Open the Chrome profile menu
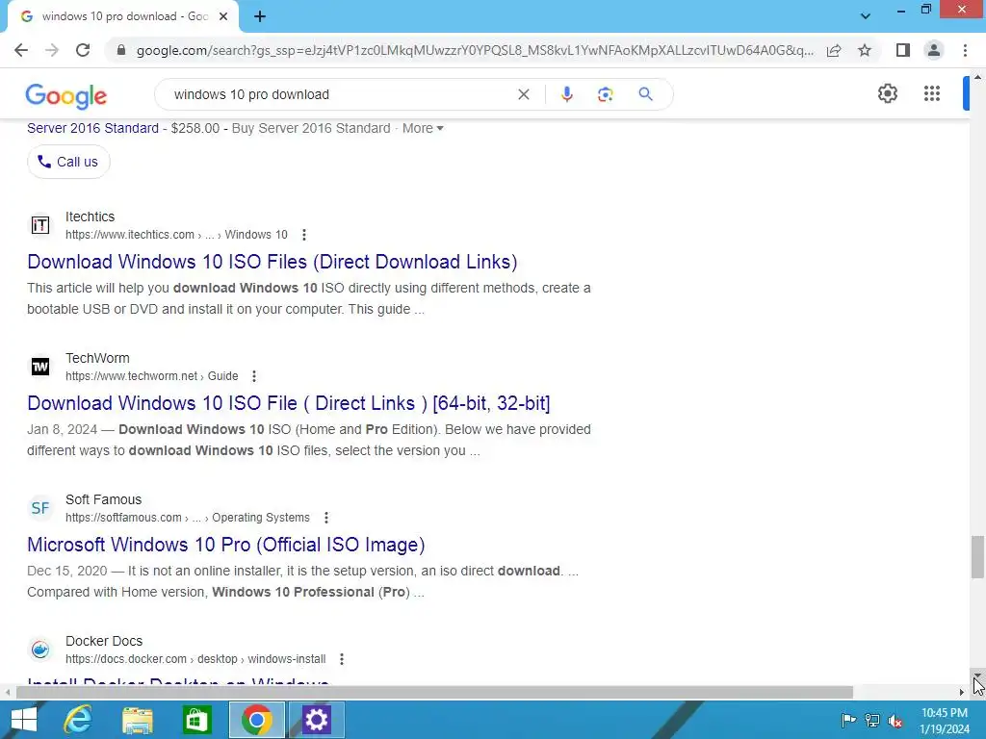This screenshot has width=986, height=739. click(934, 50)
